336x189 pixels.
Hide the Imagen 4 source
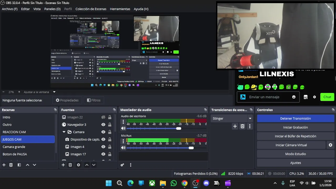103,147
